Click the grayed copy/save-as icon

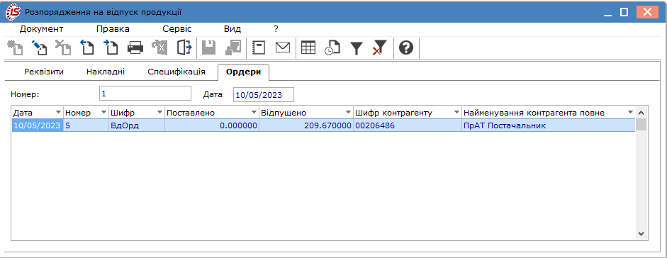[232, 47]
